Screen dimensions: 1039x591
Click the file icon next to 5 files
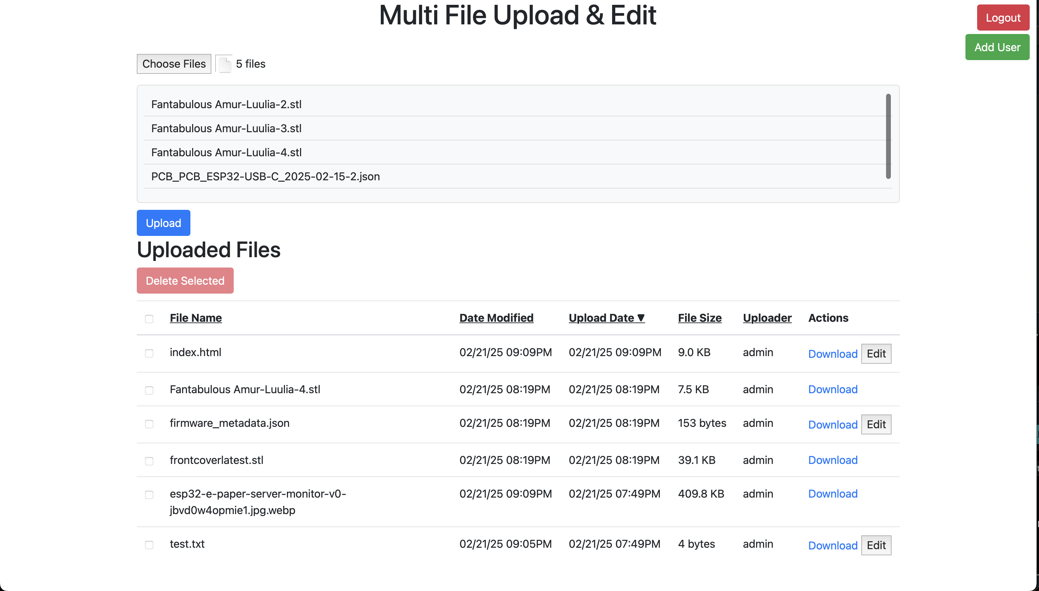[x=225, y=64]
